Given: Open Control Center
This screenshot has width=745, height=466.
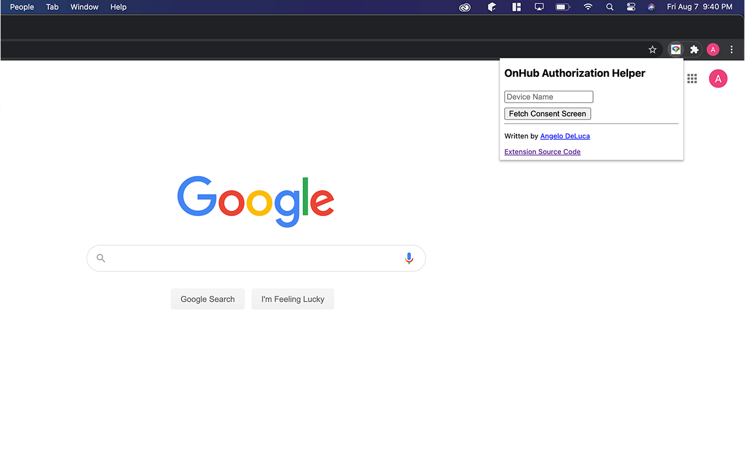Looking at the screenshot, I should [631, 7].
